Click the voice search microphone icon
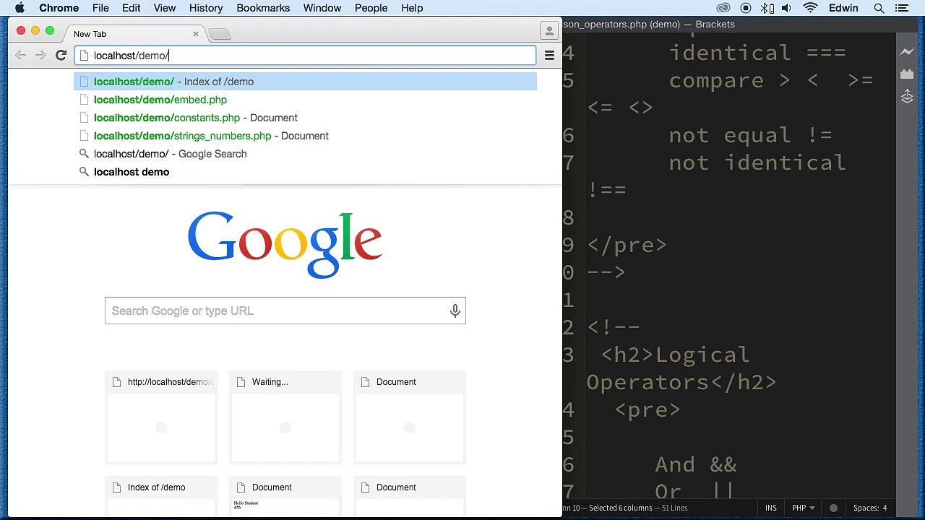Image resolution: width=925 pixels, height=520 pixels. click(x=455, y=311)
